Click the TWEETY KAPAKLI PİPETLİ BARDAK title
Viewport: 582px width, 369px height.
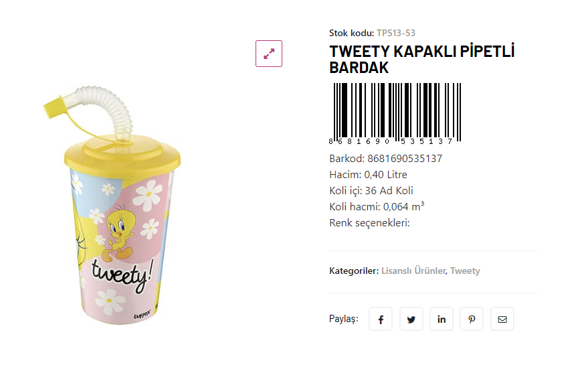[421, 60]
